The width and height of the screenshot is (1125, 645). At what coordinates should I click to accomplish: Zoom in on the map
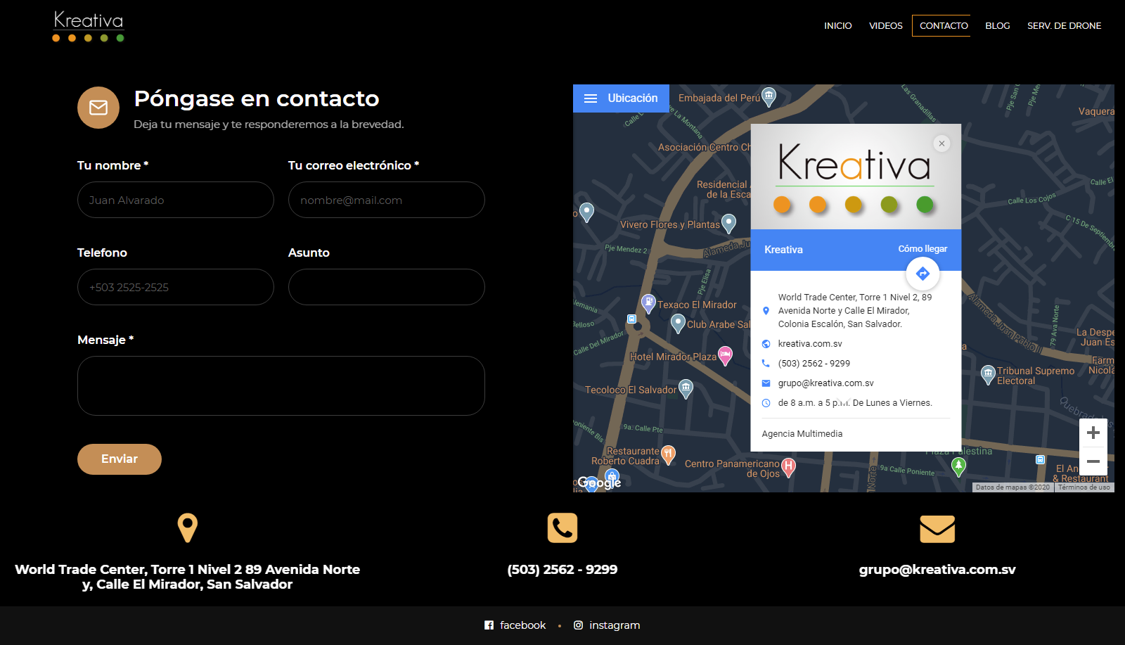pyautogui.click(x=1093, y=433)
